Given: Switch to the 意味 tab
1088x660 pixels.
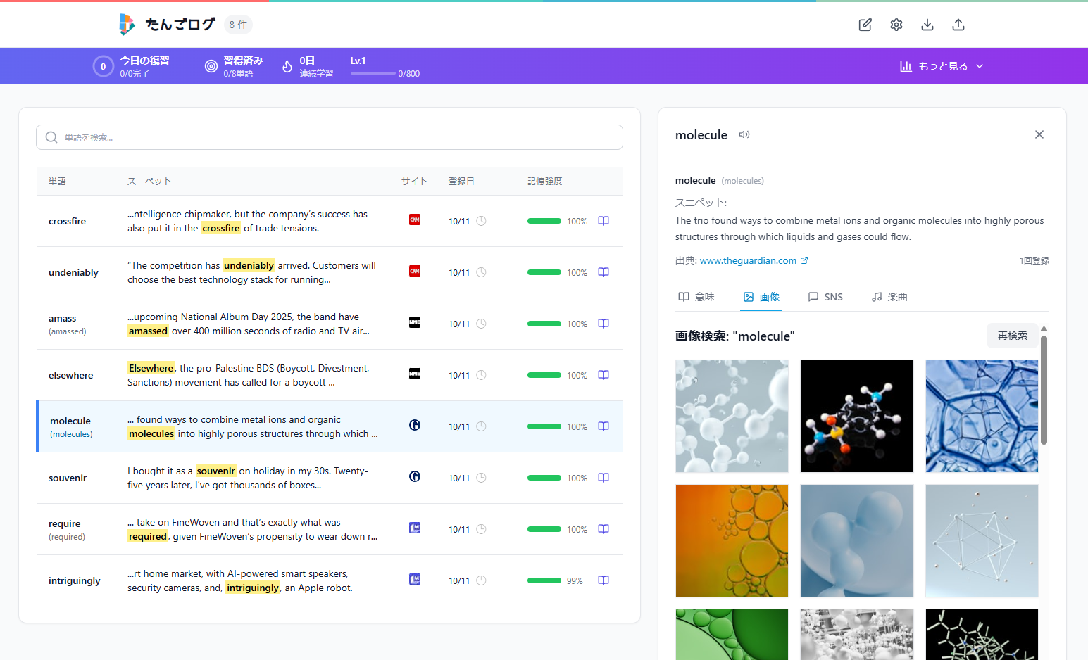Looking at the screenshot, I should (696, 297).
